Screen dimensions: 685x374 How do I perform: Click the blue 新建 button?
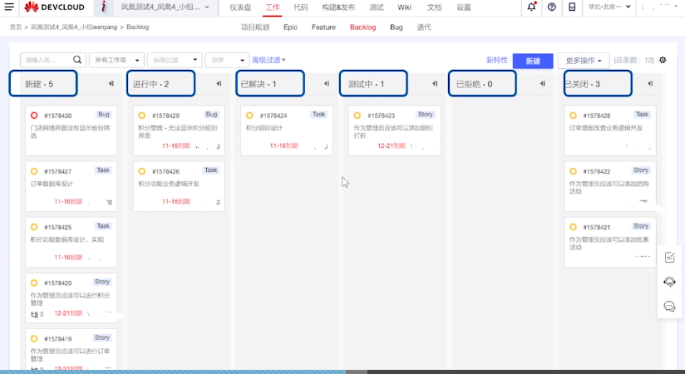click(x=533, y=61)
